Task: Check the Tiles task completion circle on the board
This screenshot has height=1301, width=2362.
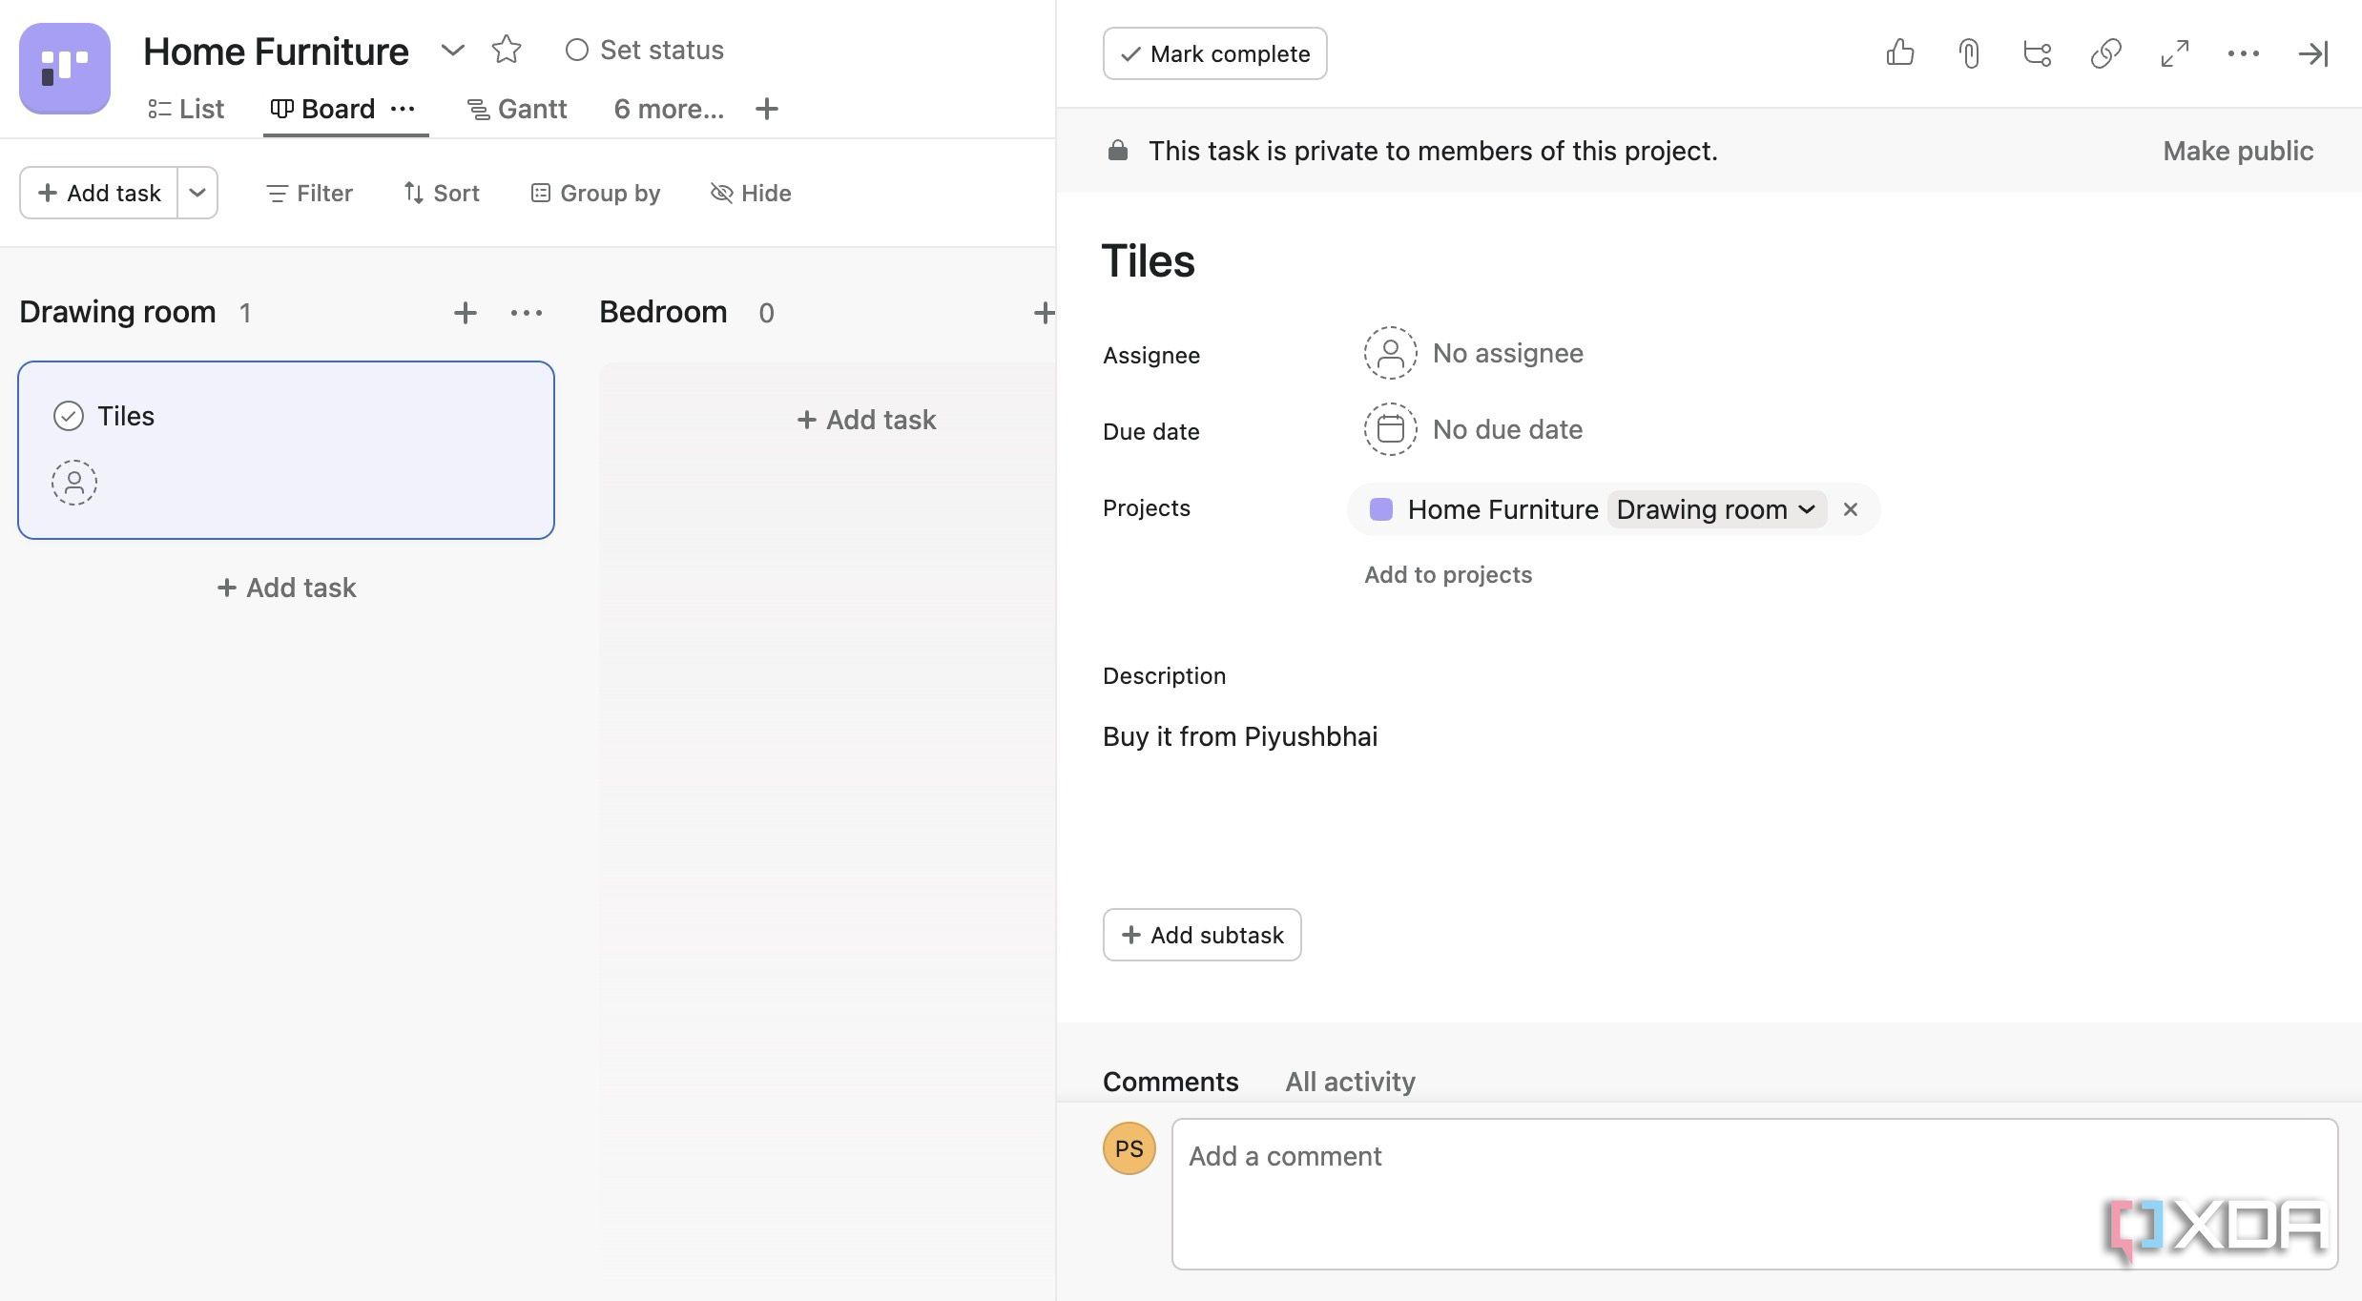Action: [x=67, y=415]
